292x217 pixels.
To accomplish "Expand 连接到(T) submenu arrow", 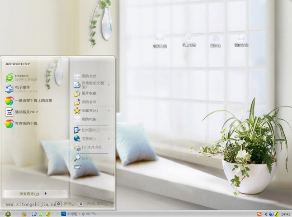I will 109,139.
